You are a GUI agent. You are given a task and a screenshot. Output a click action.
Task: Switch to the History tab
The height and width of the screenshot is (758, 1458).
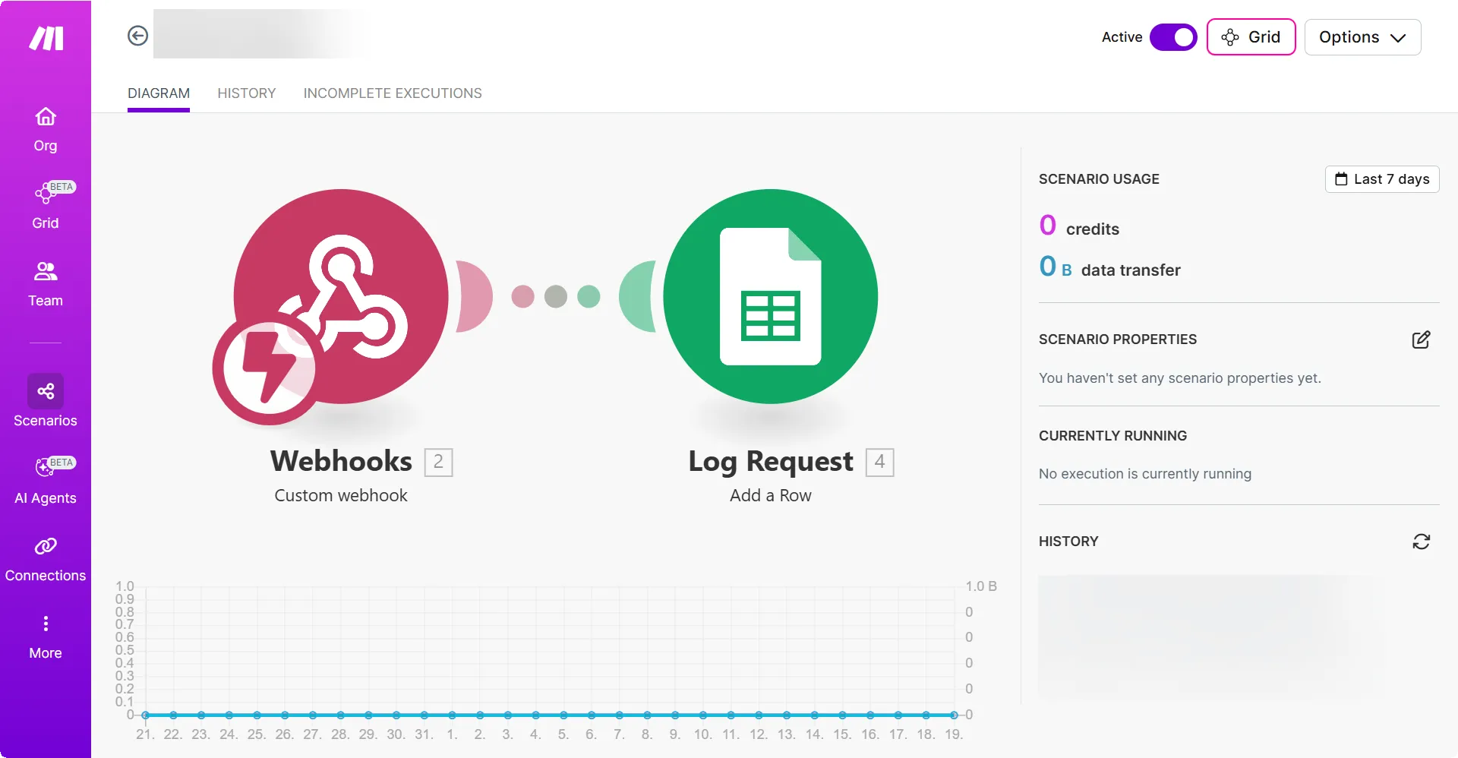[247, 93]
